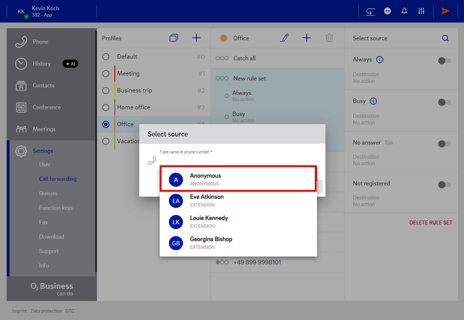Go to History in the sidebar
This screenshot has height=320, width=464.
coord(42,64)
